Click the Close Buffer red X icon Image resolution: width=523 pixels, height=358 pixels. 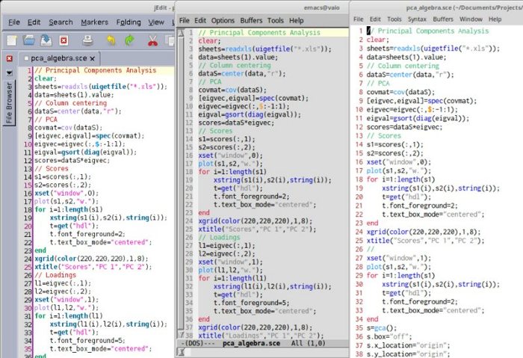pyautogui.click(x=64, y=40)
